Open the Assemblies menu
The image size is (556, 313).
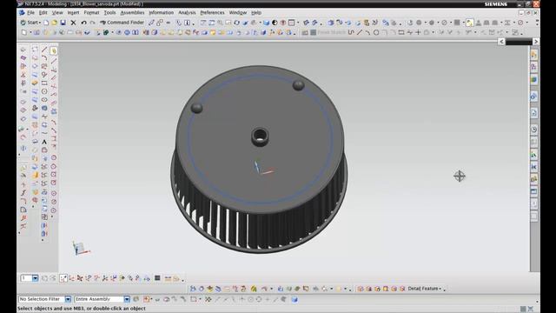132,12
